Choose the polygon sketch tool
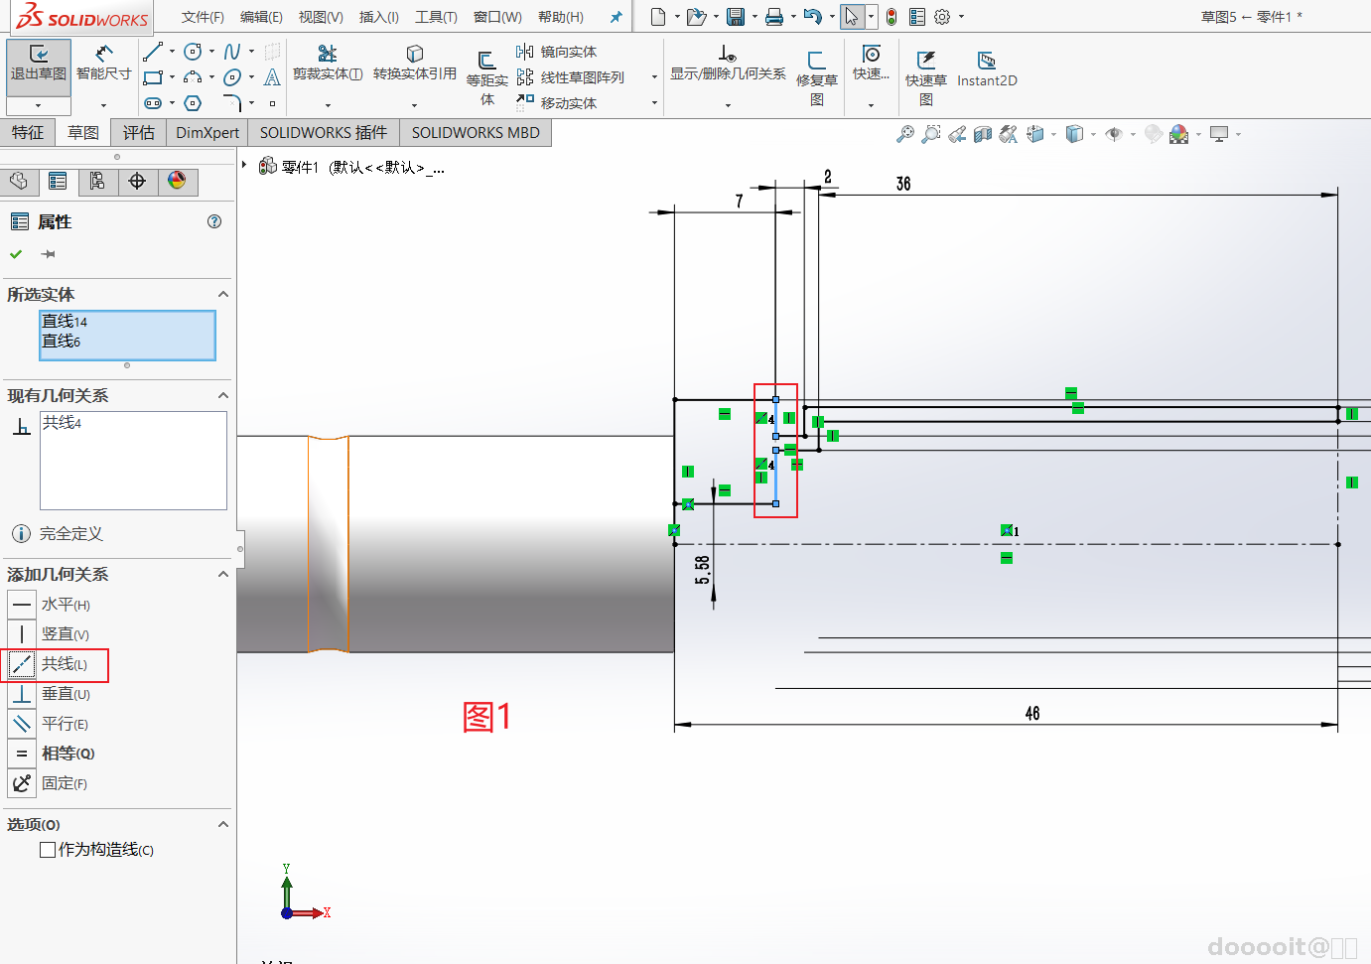1371x964 pixels. 193,103
